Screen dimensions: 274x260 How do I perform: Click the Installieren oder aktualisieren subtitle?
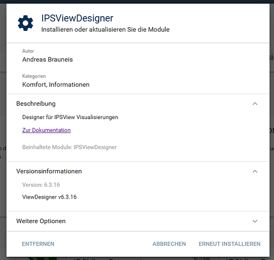coord(106,30)
